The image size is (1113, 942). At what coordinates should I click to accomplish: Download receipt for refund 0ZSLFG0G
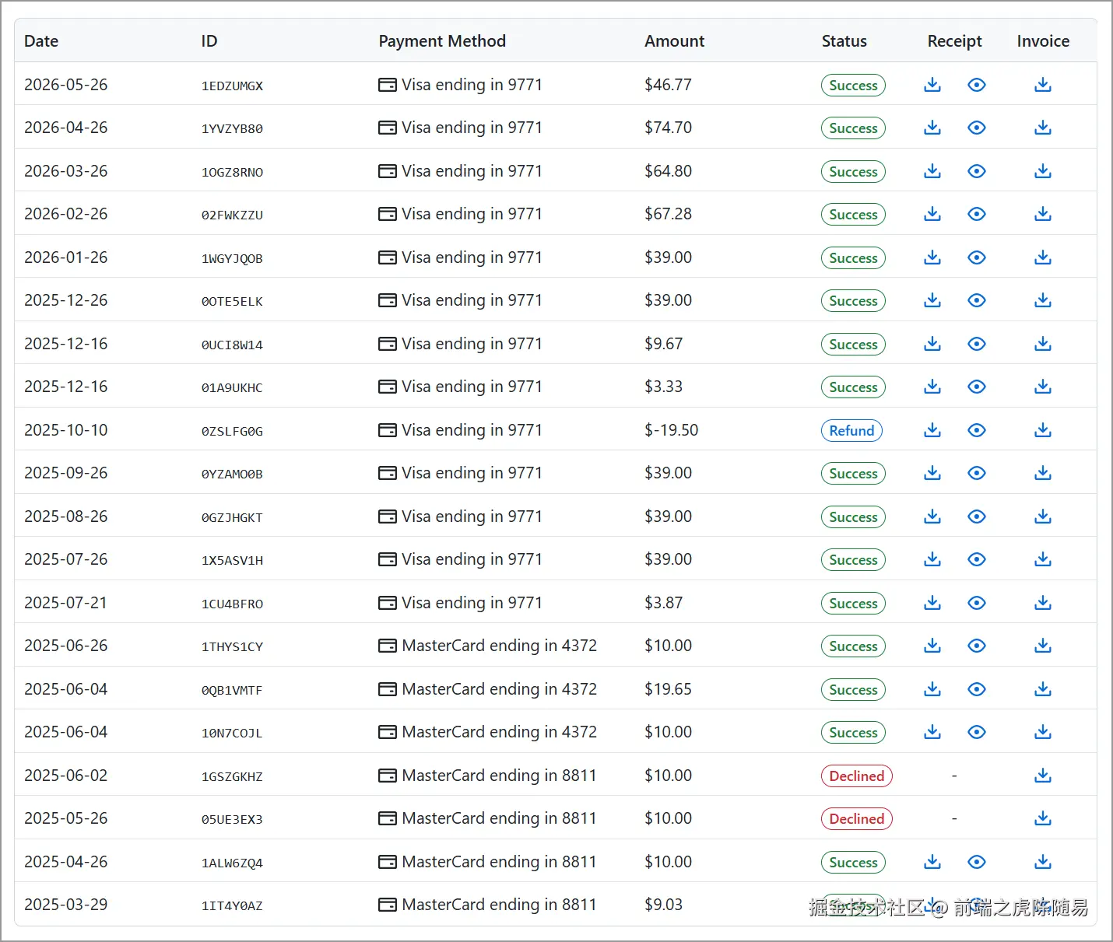coord(932,430)
